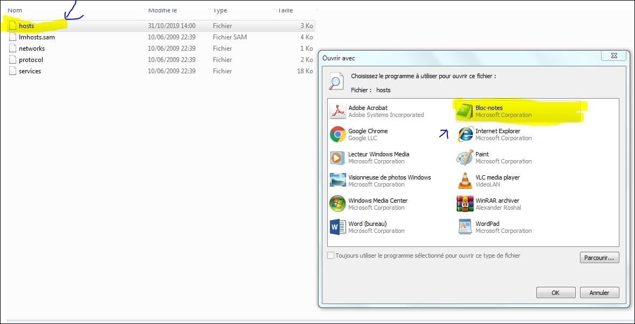Click the 'VLC media player' program name
This screenshot has height=324, width=635.
coord(498,177)
